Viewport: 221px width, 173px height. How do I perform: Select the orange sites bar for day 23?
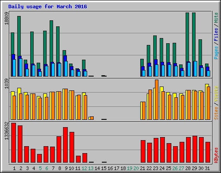tap(157, 99)
